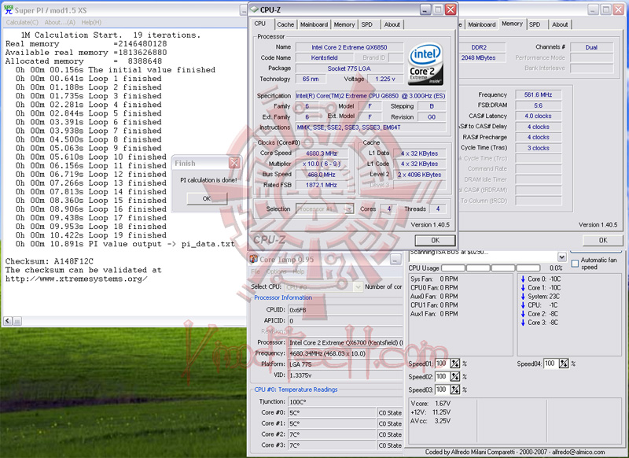
Task: Click blue down arrow beside Core 1 temperature
Action: pos(523,288)
